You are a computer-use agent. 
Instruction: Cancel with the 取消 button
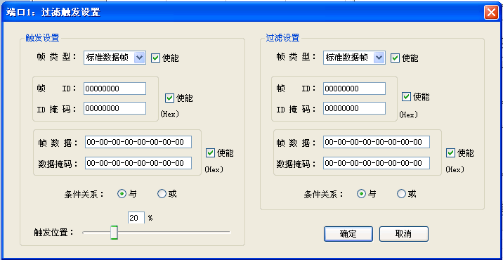click(x=403, y=234)
